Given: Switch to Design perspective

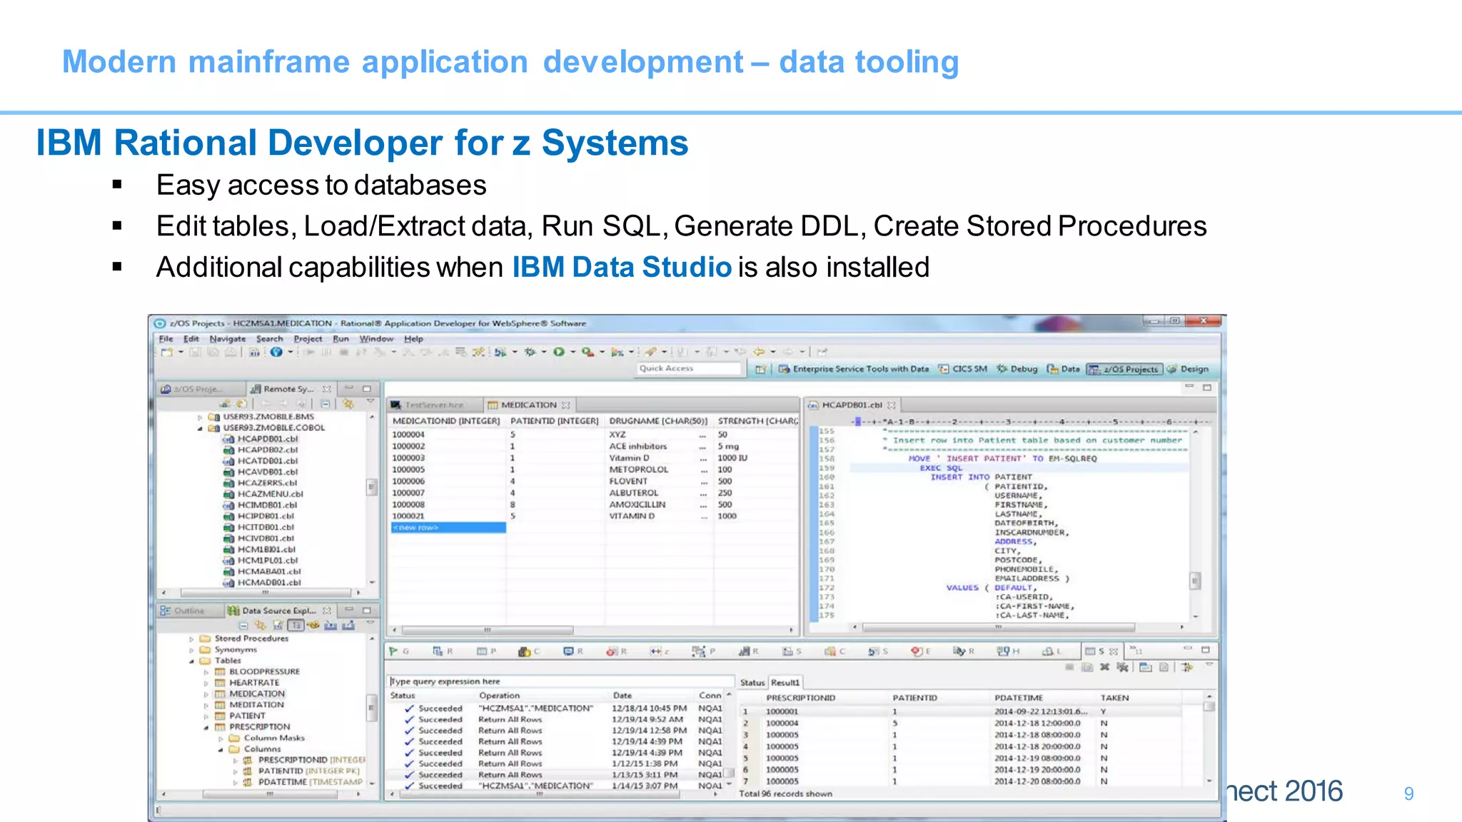Looking at the screenshot, I should click(x=1187, y=369).
